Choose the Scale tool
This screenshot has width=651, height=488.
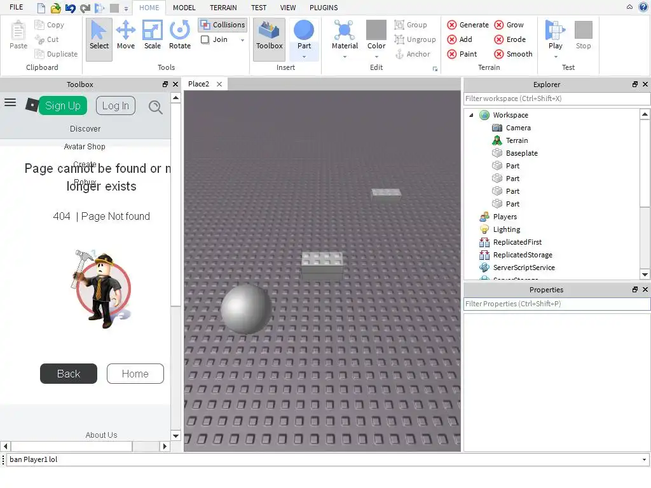tap(153, 36)
